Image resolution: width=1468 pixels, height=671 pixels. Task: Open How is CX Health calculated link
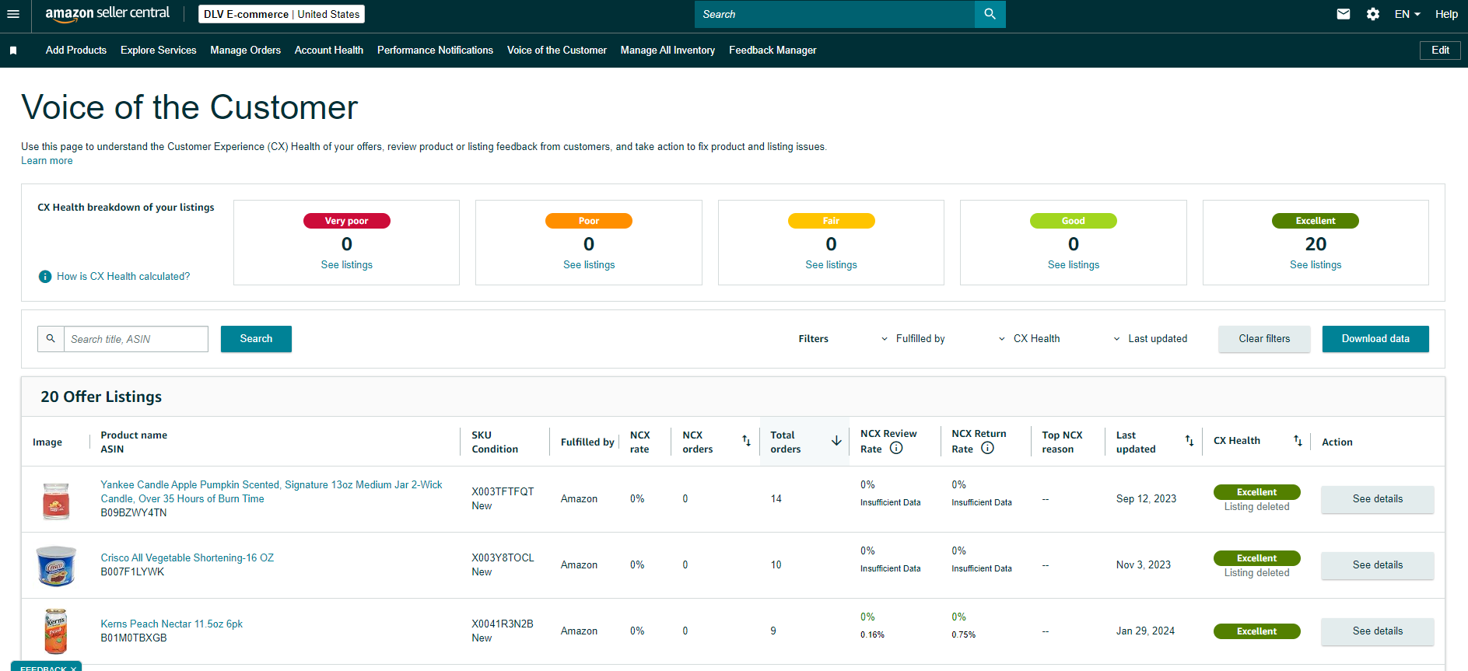pyautogui.click(x=123, y=277)
